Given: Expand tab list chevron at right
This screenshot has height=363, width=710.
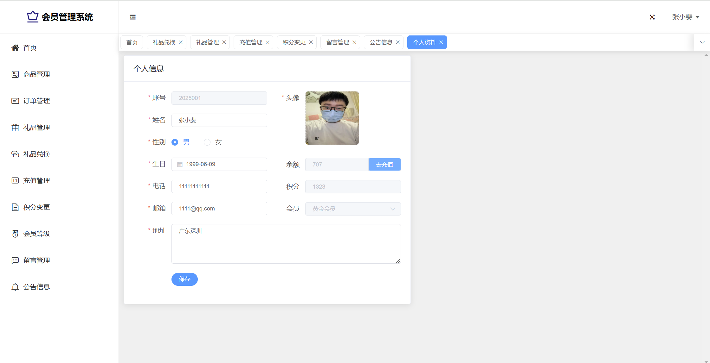Looking at the screenshot, I should point(702,42).
